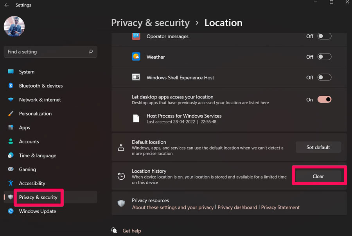Click the Windows Shell Experience Host icon
Image resolution: width=352 pixels, height=236 pixels.
(x=136, y=77)
